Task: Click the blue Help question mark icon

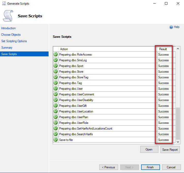Action: tap(171, 27)
